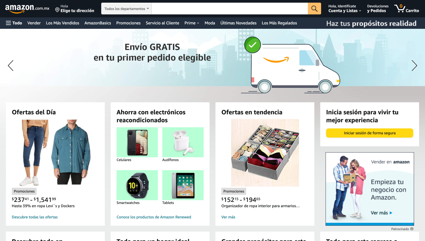Click the Smartwatches label
Viewport: 425px width, 241px height.
(x=128, y=203)
